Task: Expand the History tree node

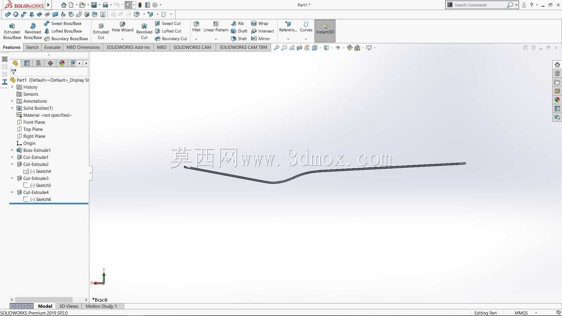Action: (x=12, y=87)
